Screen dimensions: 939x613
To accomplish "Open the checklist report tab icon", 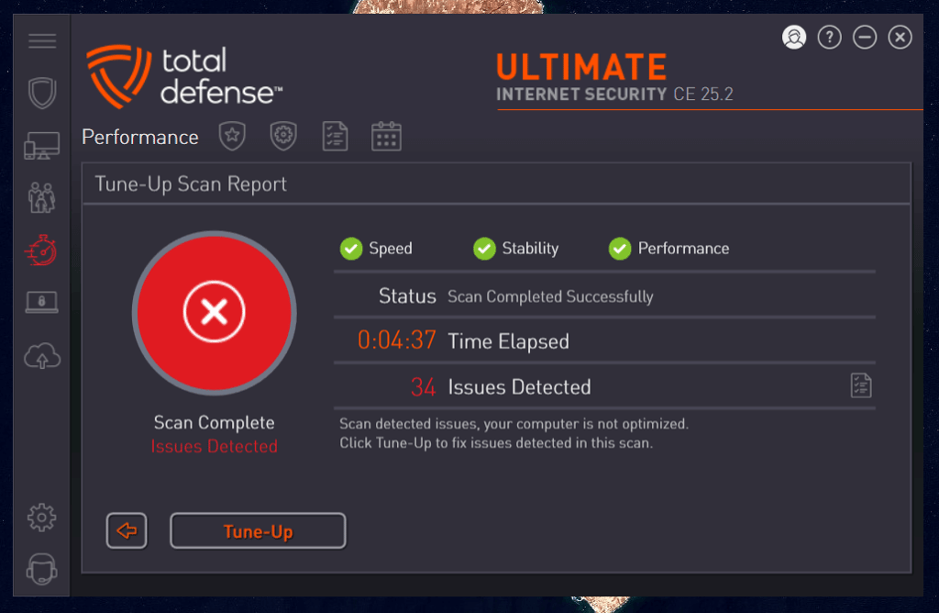I will [335, 136].
